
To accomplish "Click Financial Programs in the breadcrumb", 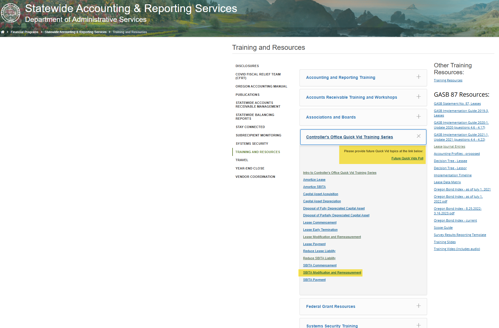I will [24, 32].
